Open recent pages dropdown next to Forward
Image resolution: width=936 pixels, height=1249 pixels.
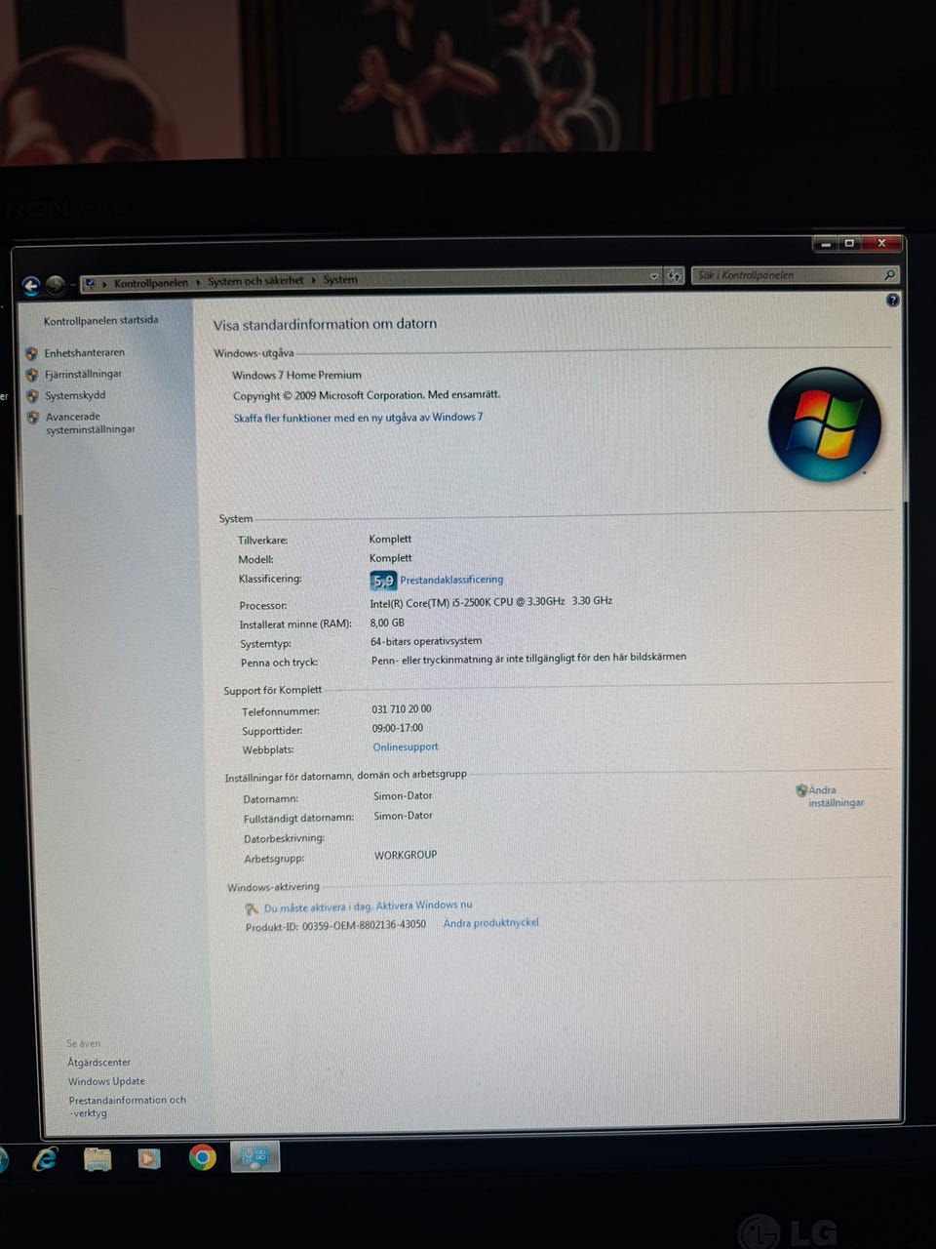[x=73, y=284]
